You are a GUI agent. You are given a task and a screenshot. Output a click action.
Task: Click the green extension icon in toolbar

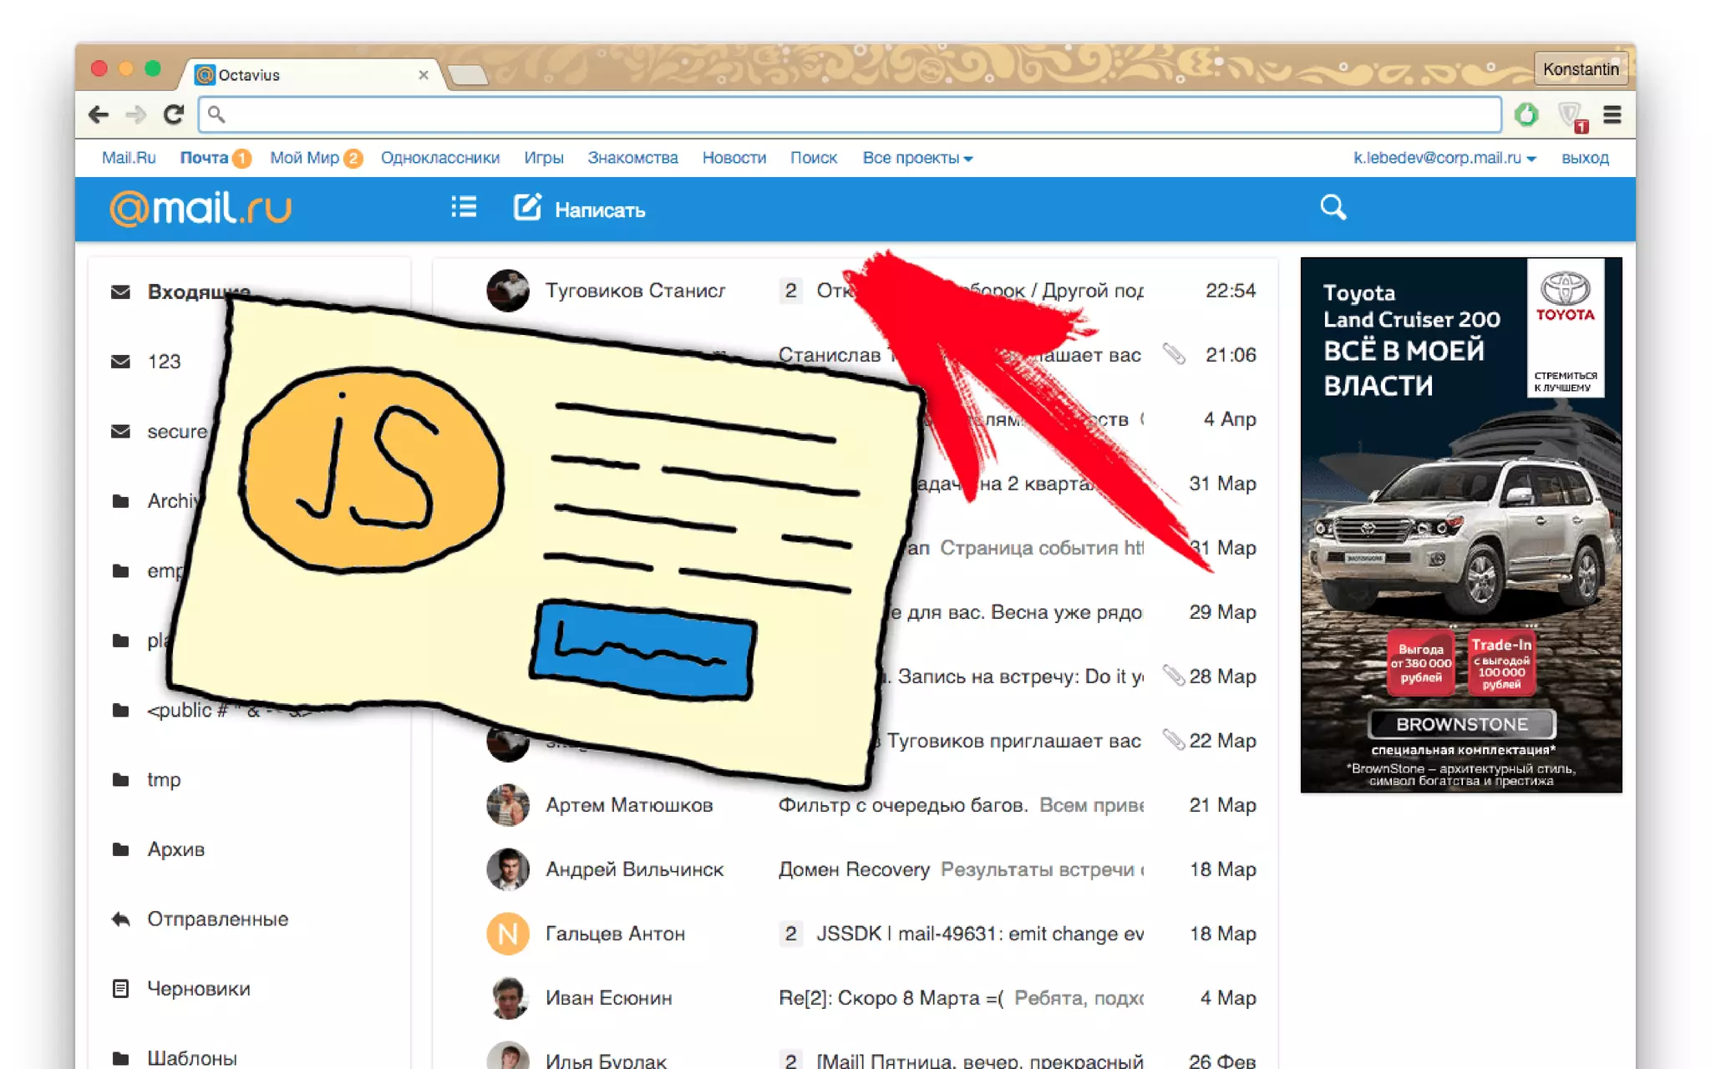tap(1526, 114)
